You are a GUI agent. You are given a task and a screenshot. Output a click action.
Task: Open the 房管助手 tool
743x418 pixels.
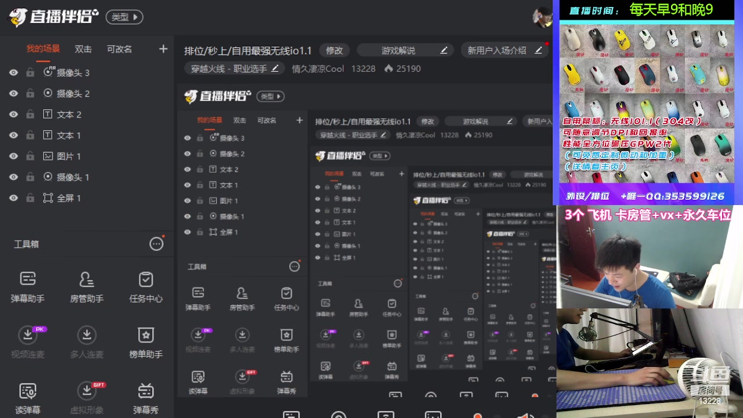click(86, 287)
